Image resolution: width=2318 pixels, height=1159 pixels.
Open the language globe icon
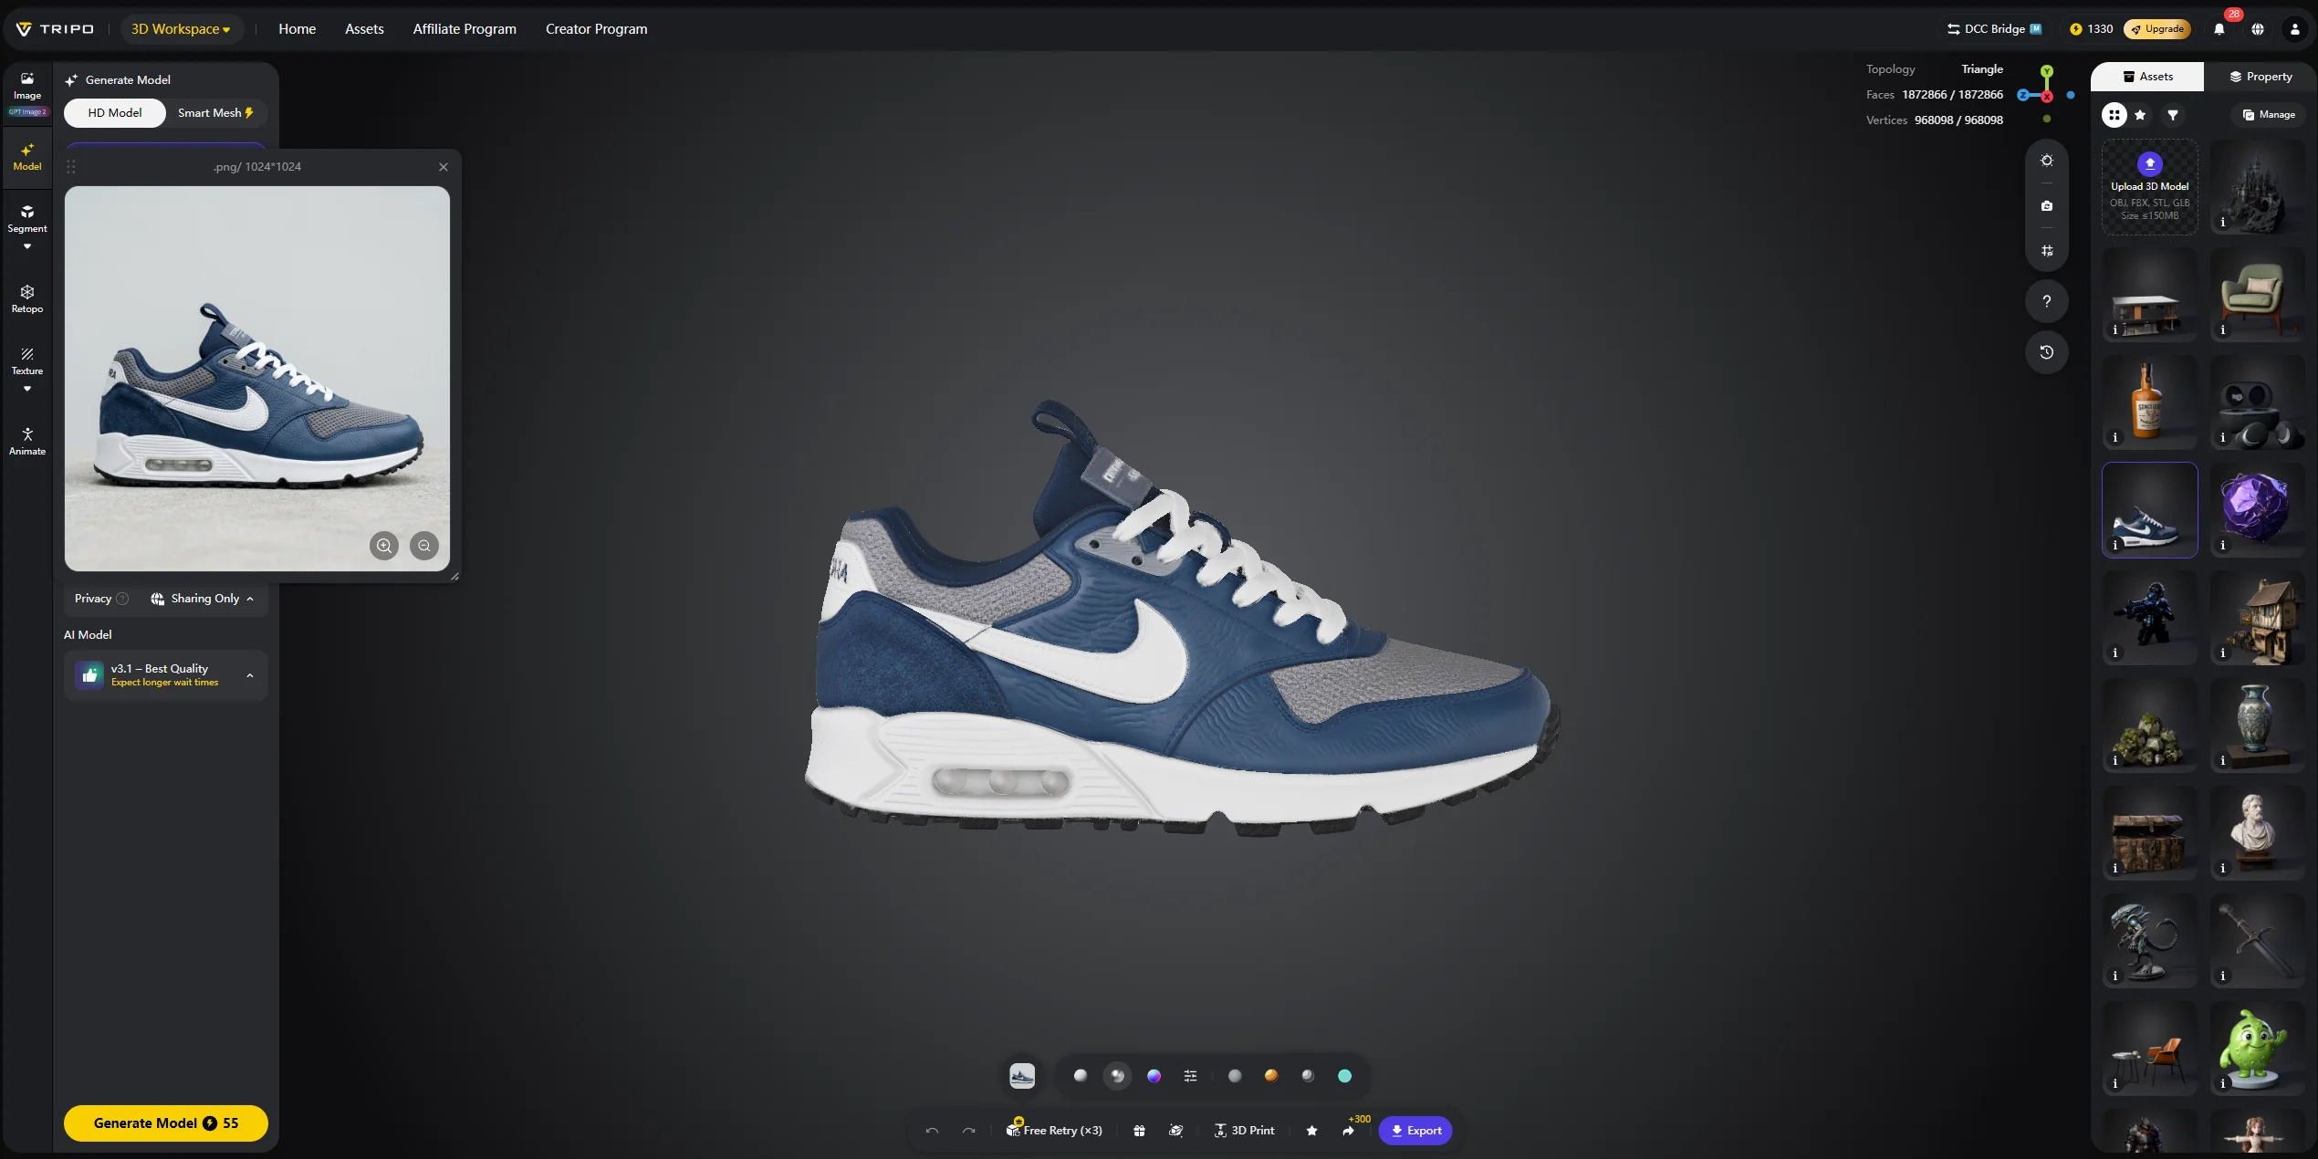click(x=2258, y=29)
